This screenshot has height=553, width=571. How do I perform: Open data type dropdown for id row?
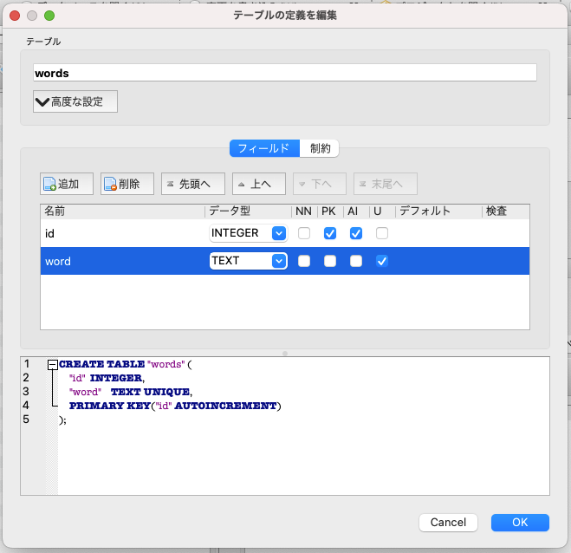pyautogui.click(x=279, y=233)
